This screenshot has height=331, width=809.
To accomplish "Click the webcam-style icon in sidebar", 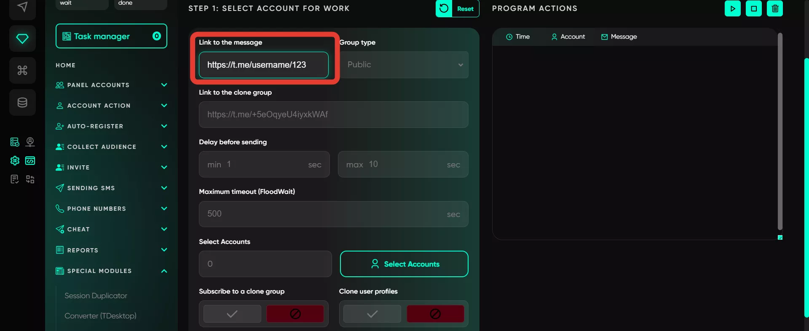I will coord(30,142).
